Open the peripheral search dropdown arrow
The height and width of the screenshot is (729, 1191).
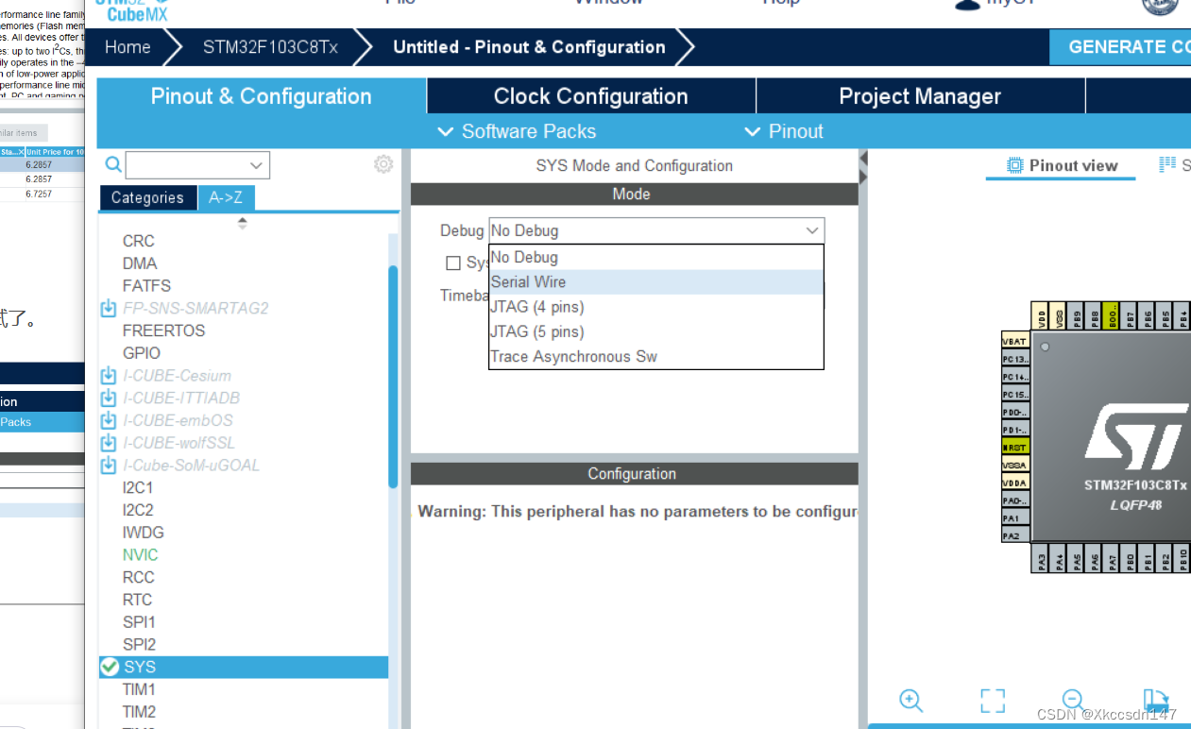[x=256, y=165]
